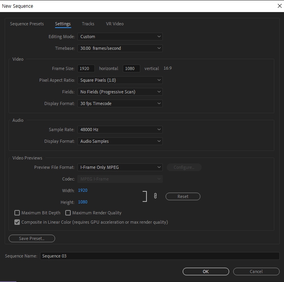Click the Save Preset button
Image resolution: width=284 pixels, height=282 pixels.
pos(32,238)
